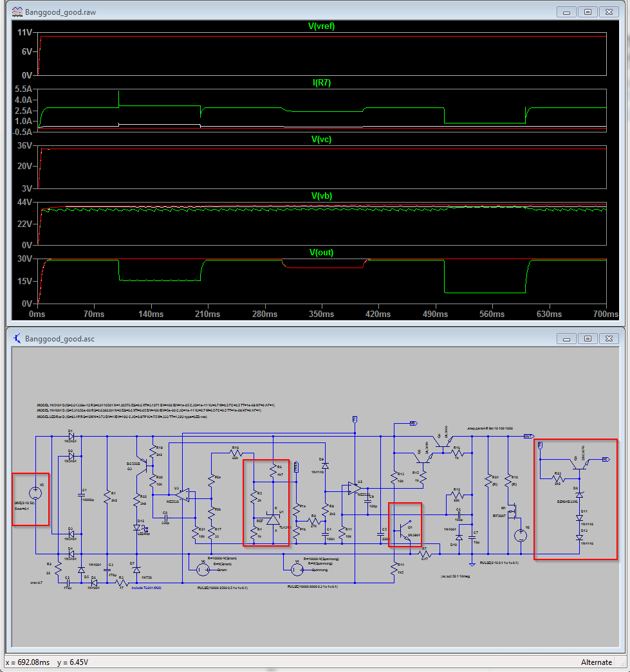Select diode D9 1N4148

click(325, 466)
